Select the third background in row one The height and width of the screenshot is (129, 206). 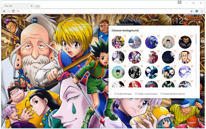(x=152, y=42)
